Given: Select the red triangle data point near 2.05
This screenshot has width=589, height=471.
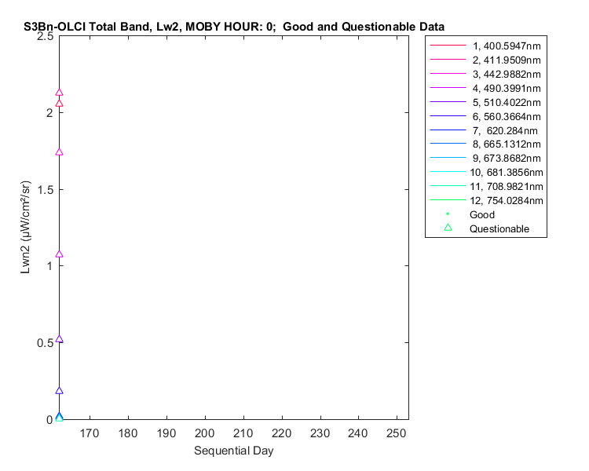Looking at the screenshot, I should [59, 104].
